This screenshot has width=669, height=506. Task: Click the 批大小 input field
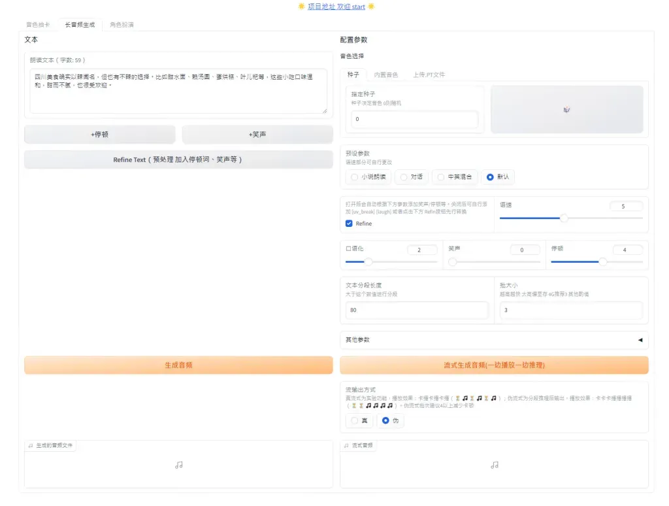[x=571, y=310]
